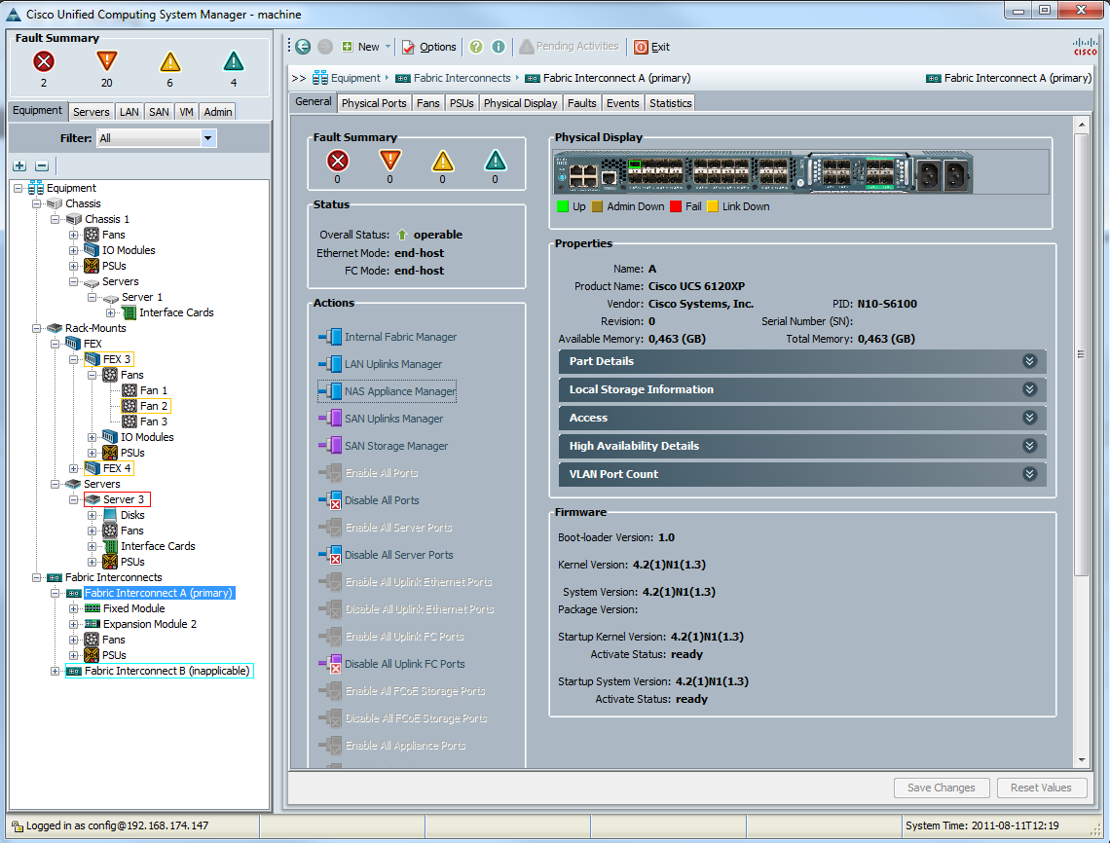Select Fan 2 under FEX 3
The width and height of the screenshot is (1110, 843).
146,406
